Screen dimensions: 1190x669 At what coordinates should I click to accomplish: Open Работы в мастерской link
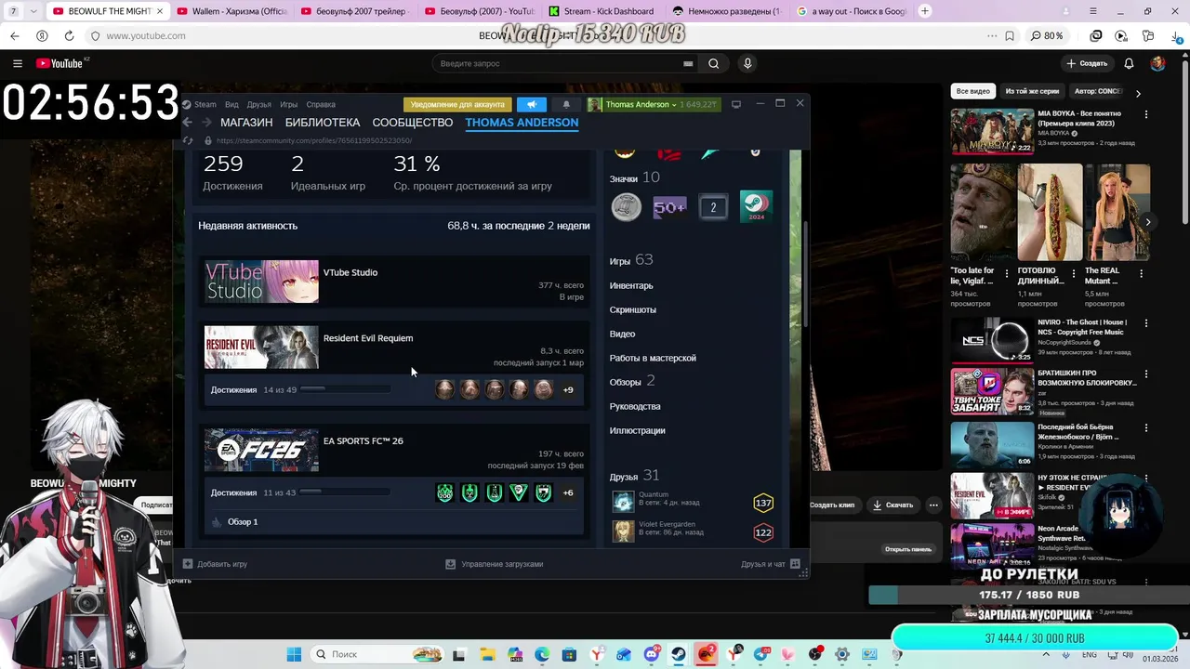tap(653, 359)
